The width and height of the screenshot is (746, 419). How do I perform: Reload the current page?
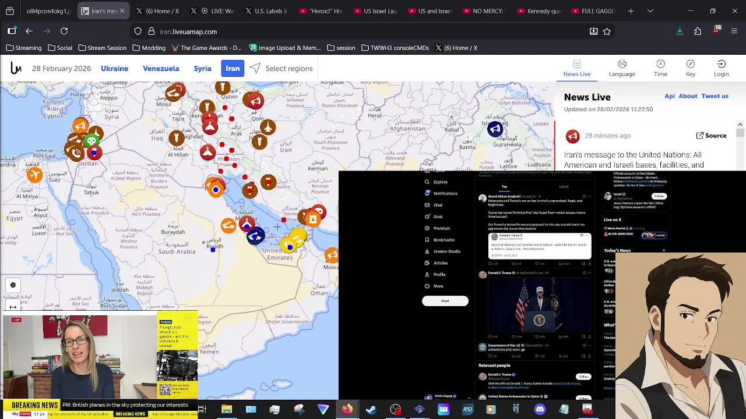[64, 31]
